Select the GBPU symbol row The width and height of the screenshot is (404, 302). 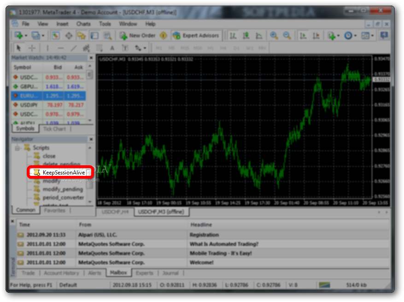point(48,87)
